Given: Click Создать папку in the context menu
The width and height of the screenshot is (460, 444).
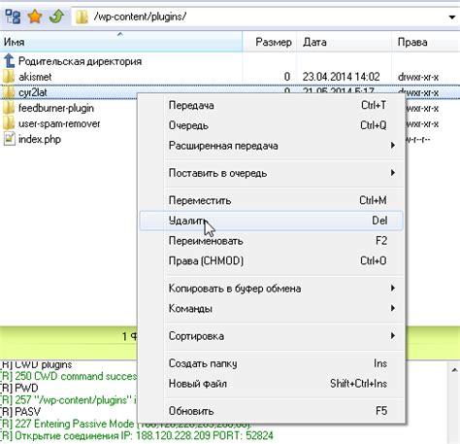Looking at the screenshot, I should 272,363.
